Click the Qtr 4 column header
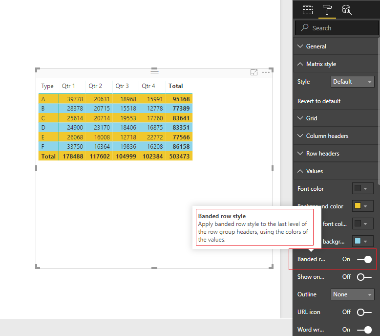The height and width of the screenshot is (336, 380). pos(148,86)
